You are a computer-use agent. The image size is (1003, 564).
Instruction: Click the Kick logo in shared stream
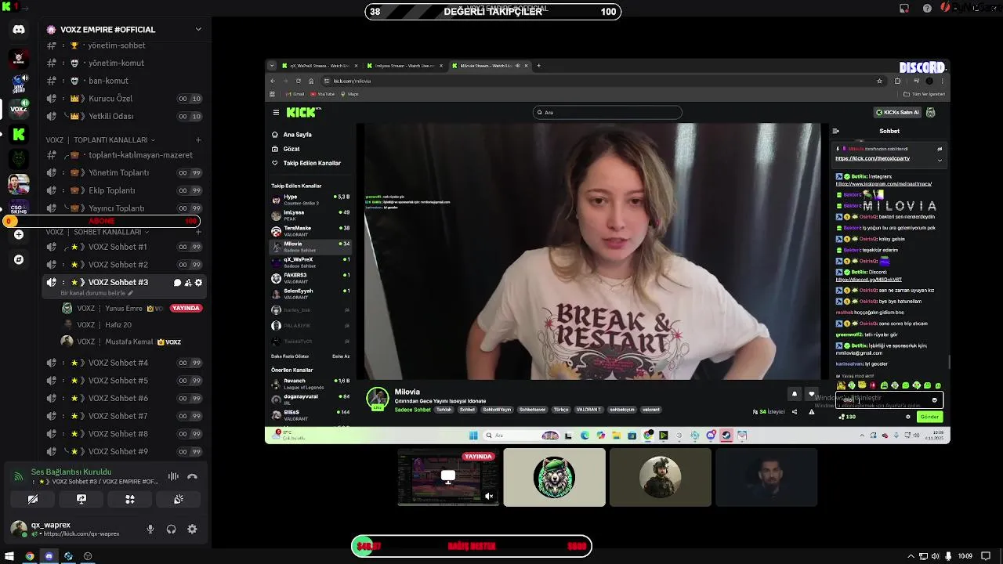[303, 112]
